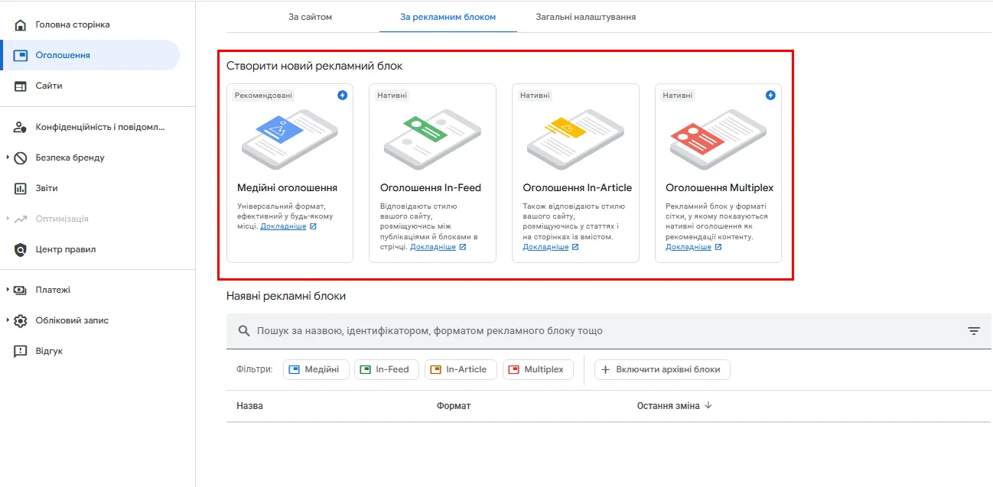Click Включити архівні блоки button

coord(662,370)
